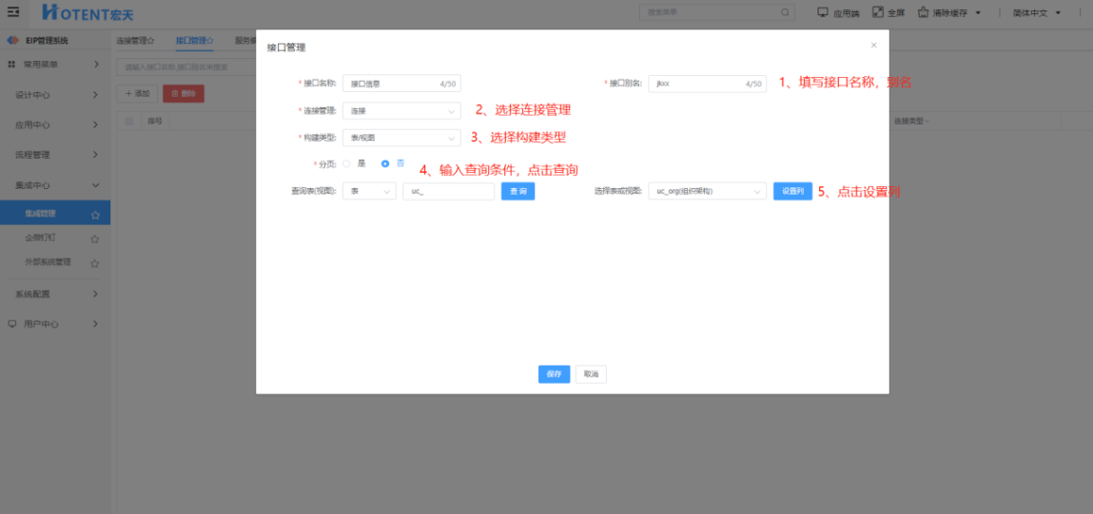The width and height of the screenshot is (1093, 514).
Task: Open the 应用端 monitor icon
Action: tap(823, 11)
